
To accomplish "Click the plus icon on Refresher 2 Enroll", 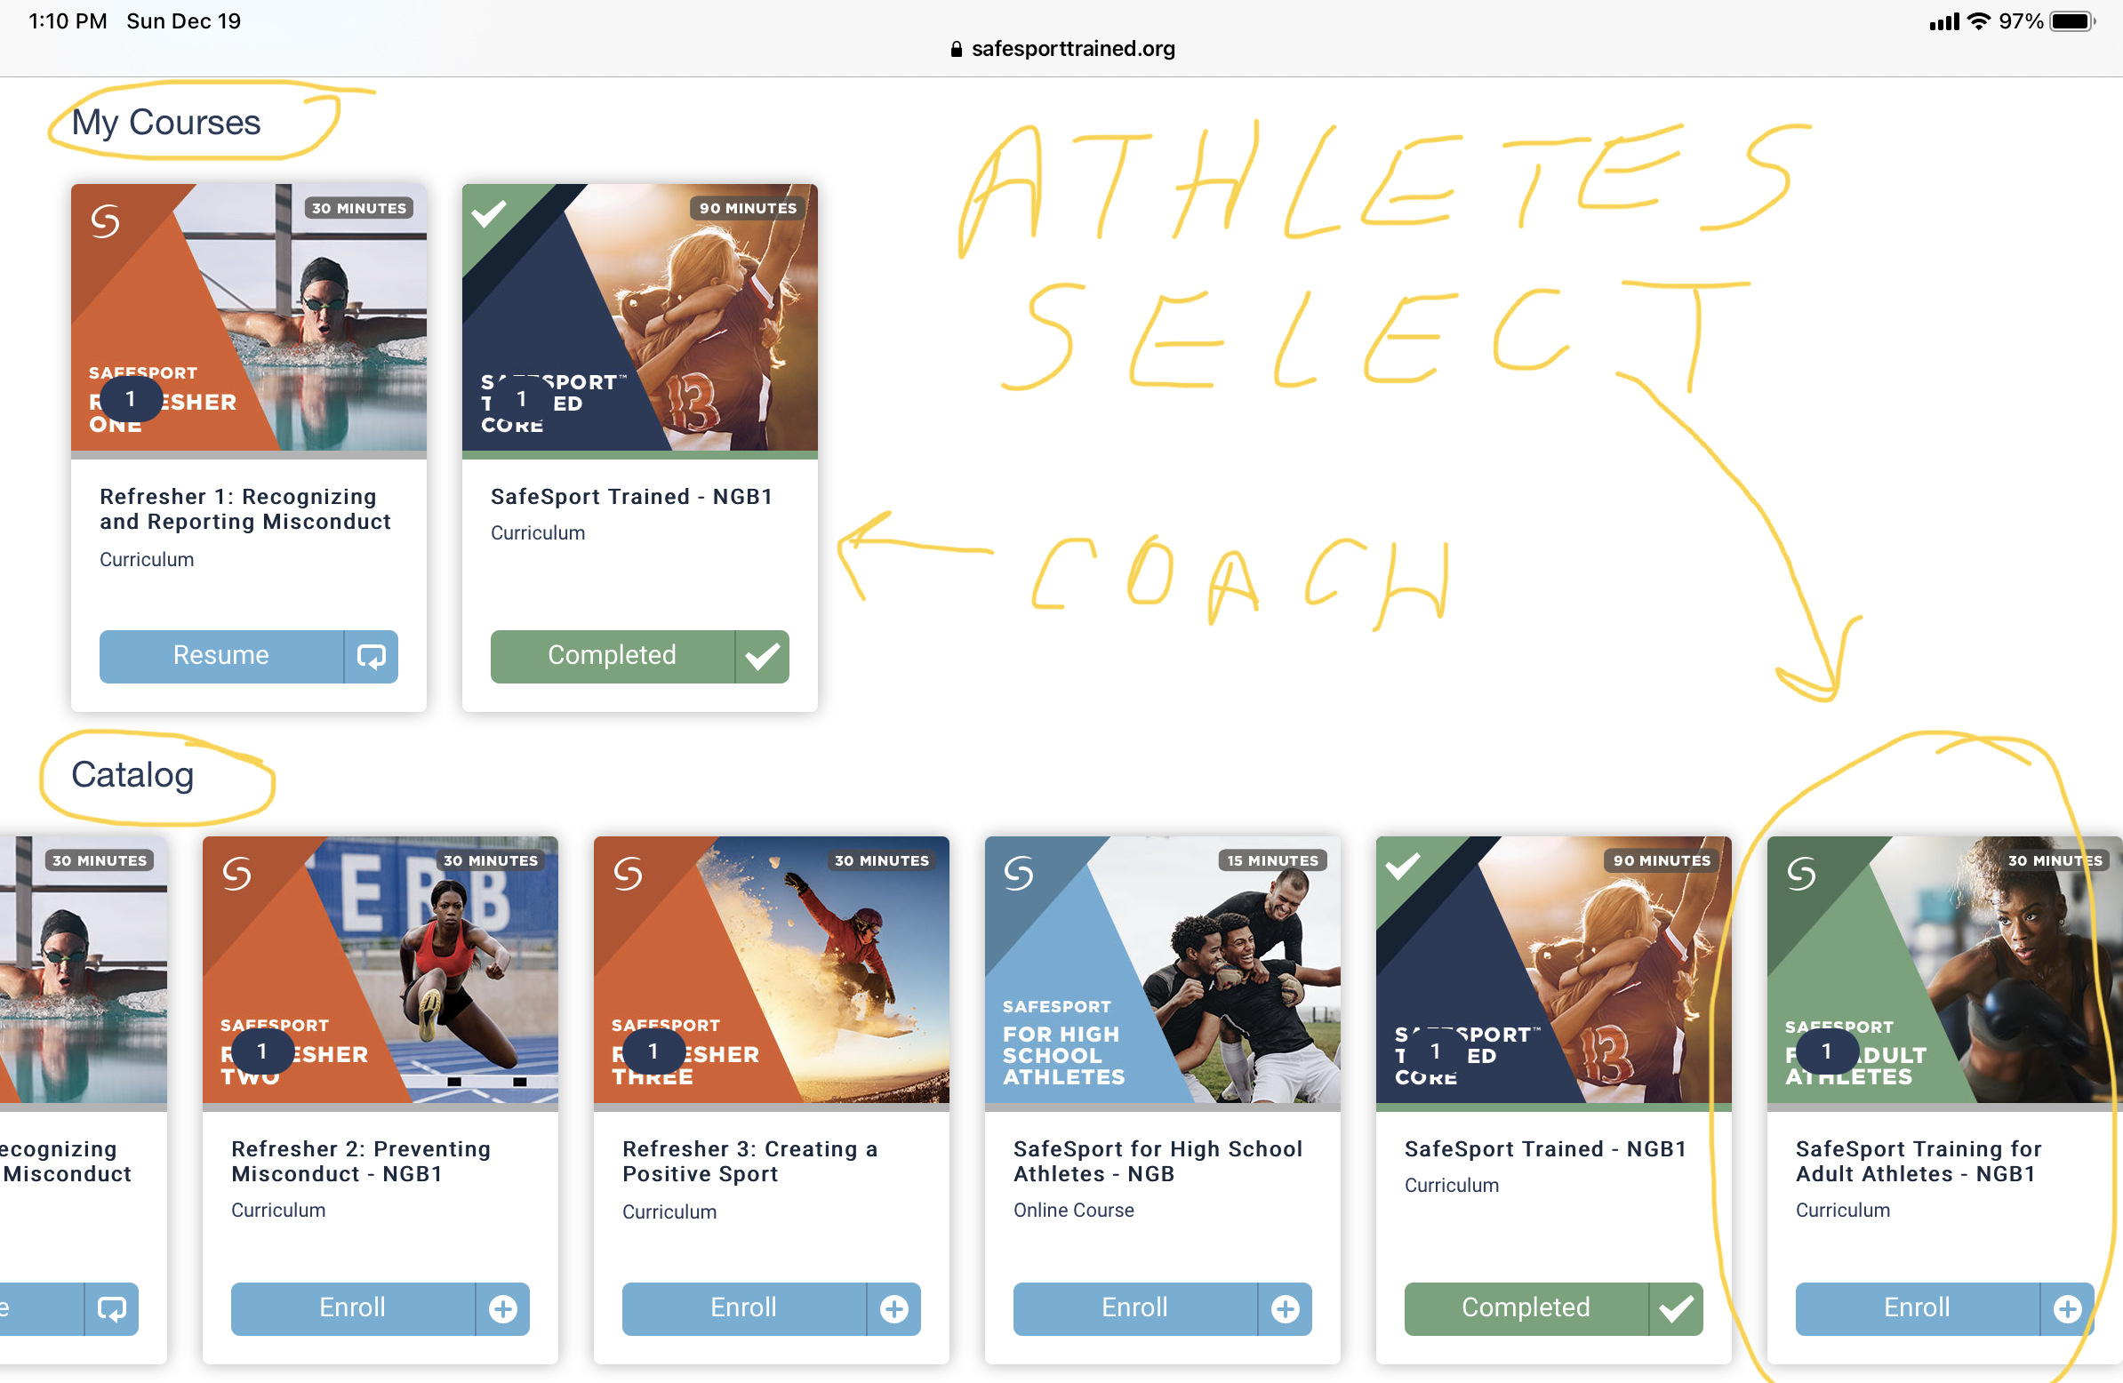I will 503,1309.
